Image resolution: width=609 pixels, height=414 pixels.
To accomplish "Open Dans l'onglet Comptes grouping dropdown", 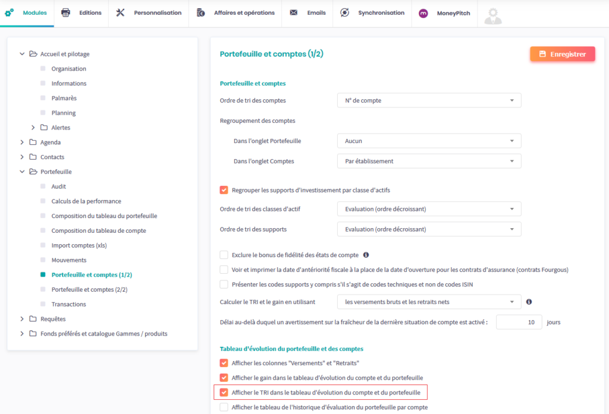I will [x=429, y=161].
